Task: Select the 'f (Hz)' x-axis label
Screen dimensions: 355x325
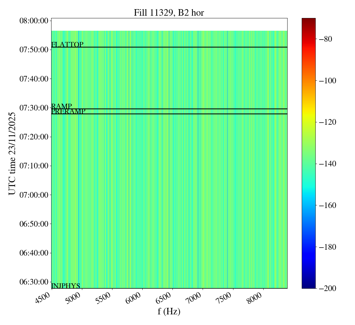Action: (x=169, y=311)
